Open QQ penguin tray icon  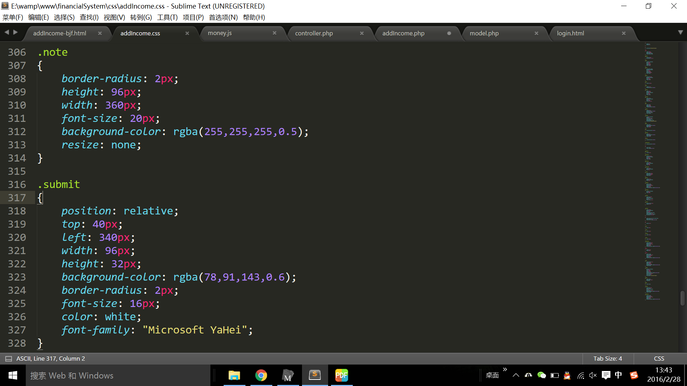[x=567, y=375]
